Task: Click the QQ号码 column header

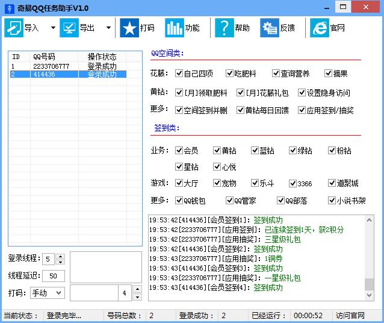Action: [x=54, y=57]
